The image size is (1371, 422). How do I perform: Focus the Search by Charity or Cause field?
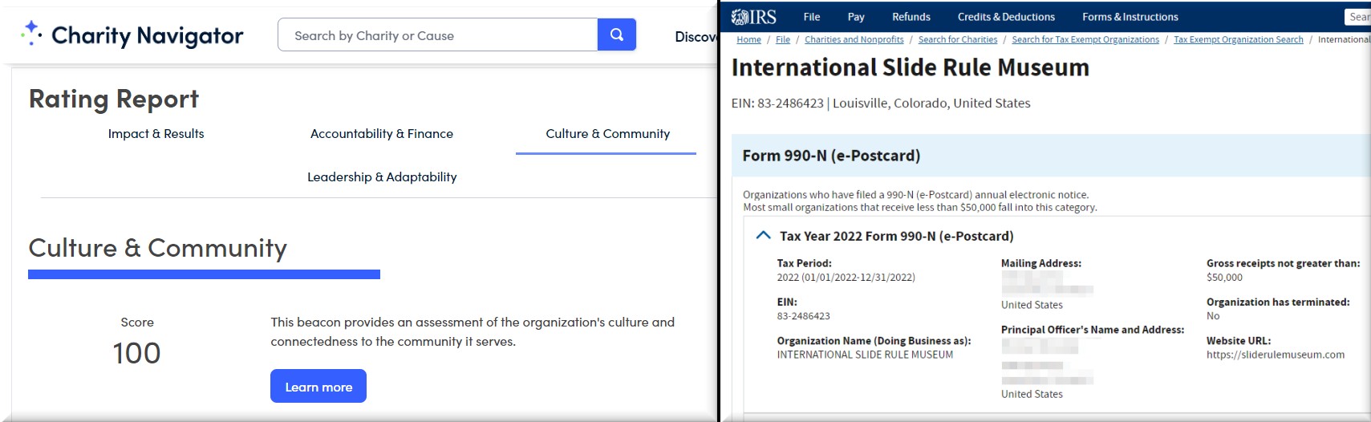(437, 35)
